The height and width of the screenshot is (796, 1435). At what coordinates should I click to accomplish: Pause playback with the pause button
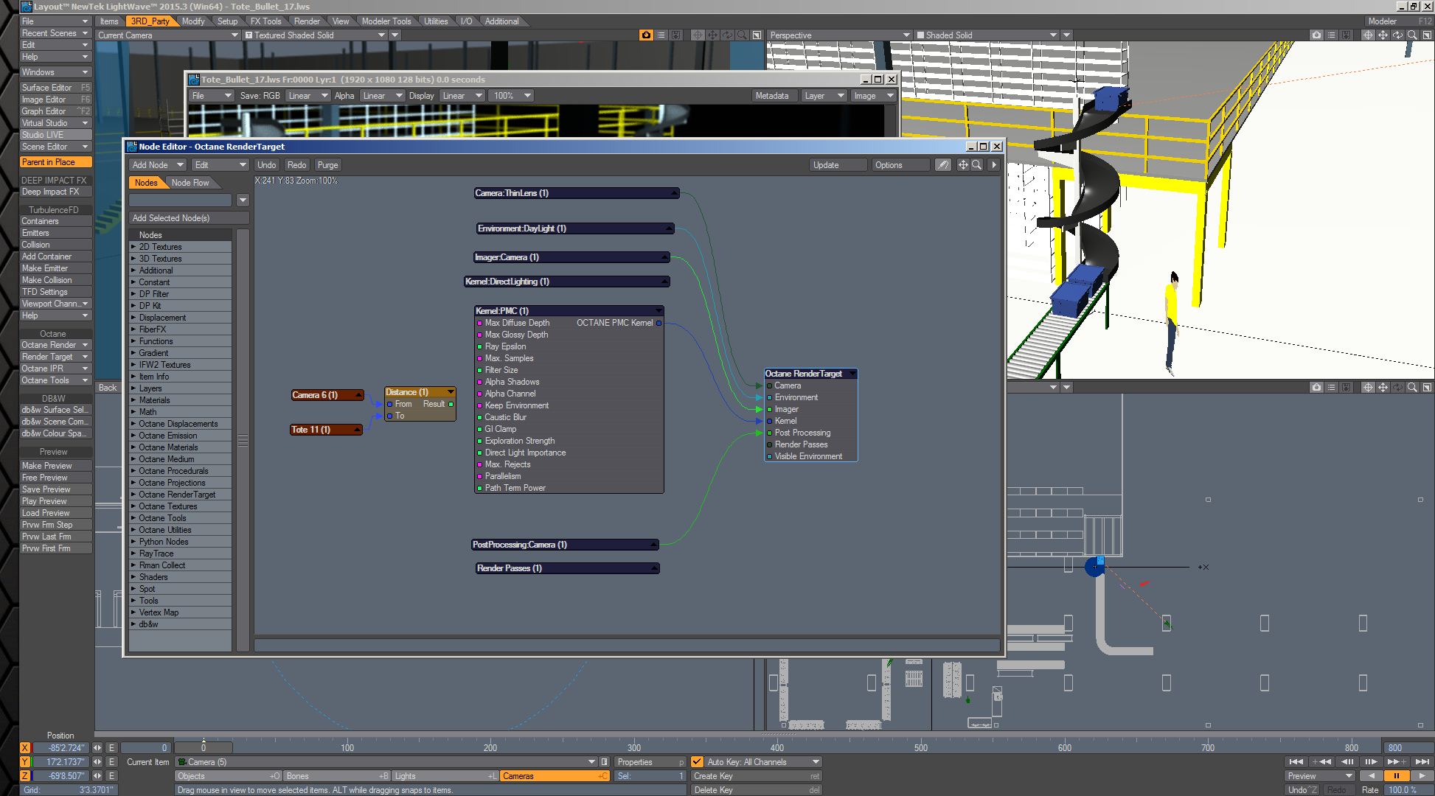pyautogui.click(x=1396, y=776)
